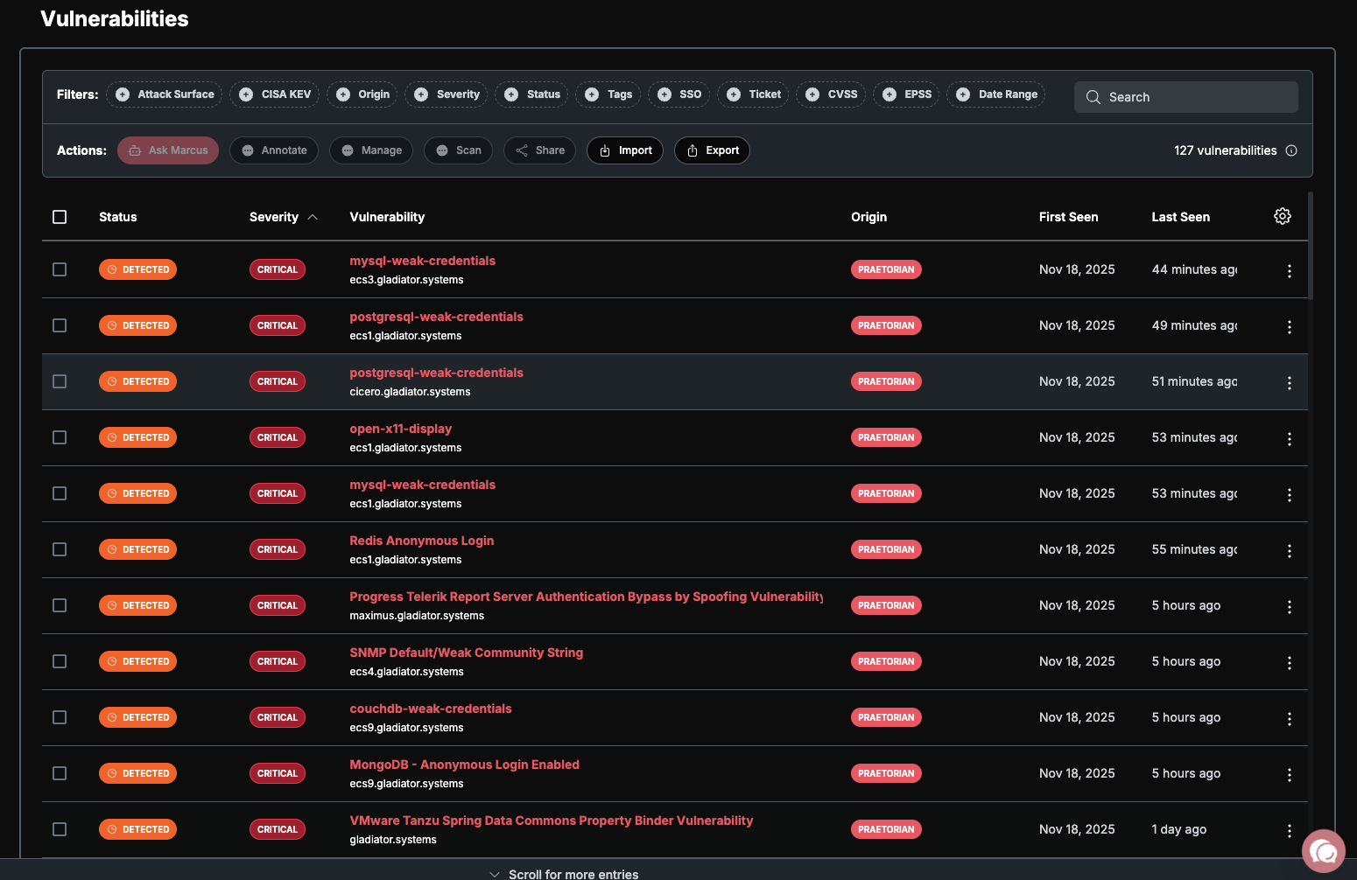The height and width of the screenshot is (880, 1357).
Task: Select the open-x11-display row checkbox
Action: click(60, 437)
